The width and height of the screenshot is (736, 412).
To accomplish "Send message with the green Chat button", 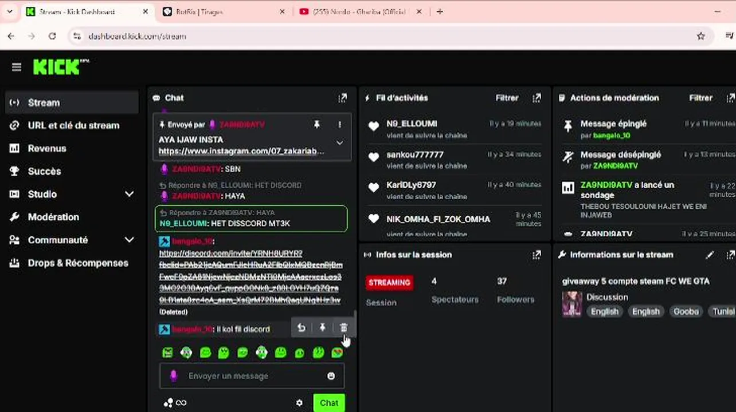I will [329, 403].
